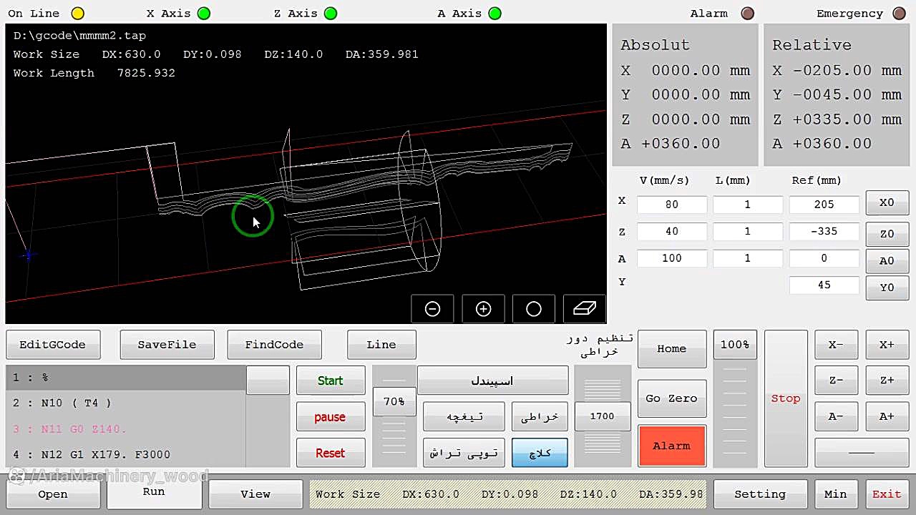Viewport: 916px width, 515px height.
Task: Click the Y Ref field showing 45
Action: [x=824, y=285]
